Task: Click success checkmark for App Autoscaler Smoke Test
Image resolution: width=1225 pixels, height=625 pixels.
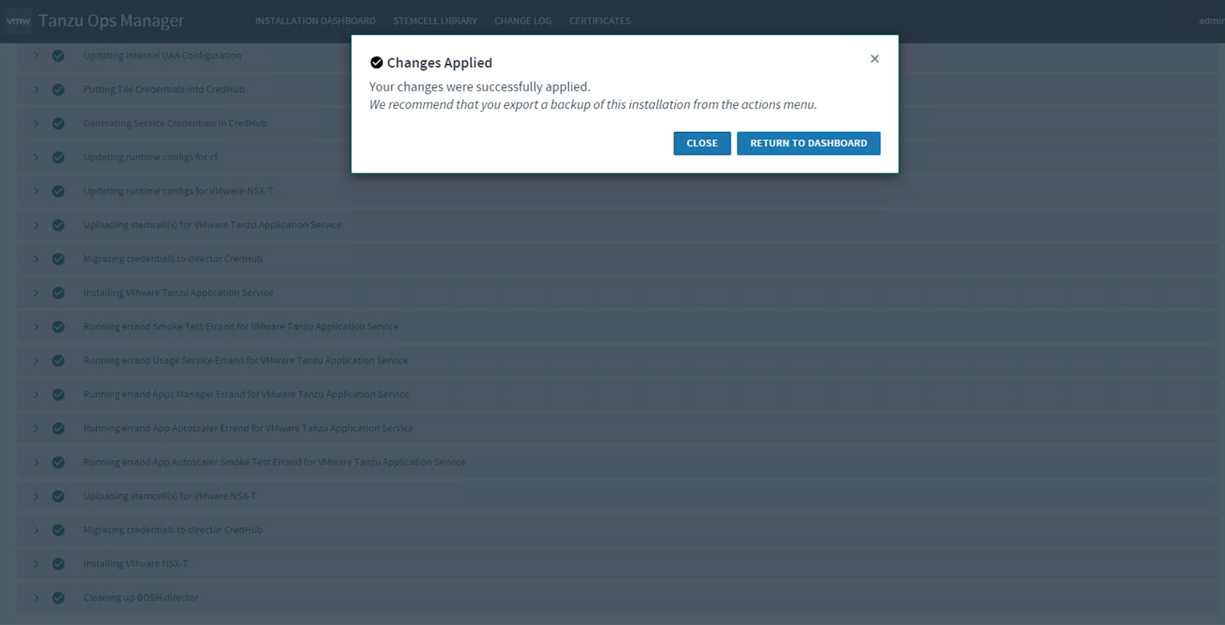Action: click(58, 462)
